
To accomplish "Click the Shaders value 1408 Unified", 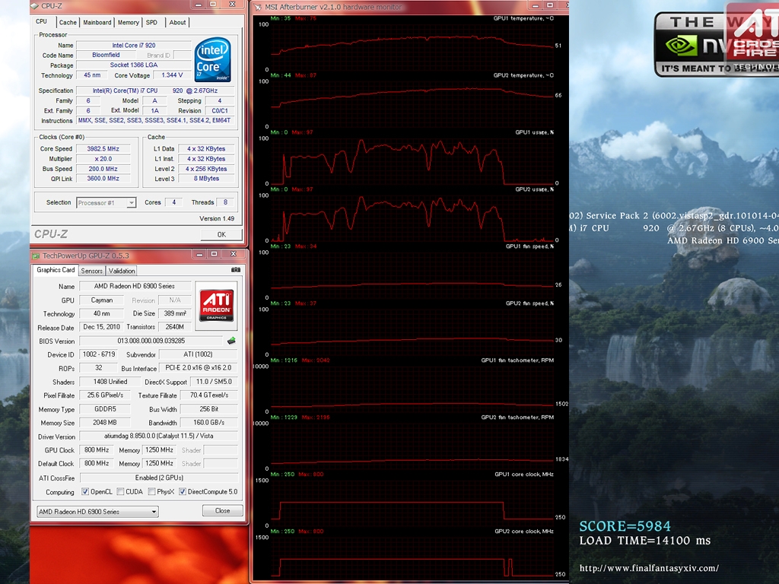I will pyautogui.click(x=110, y=382).
